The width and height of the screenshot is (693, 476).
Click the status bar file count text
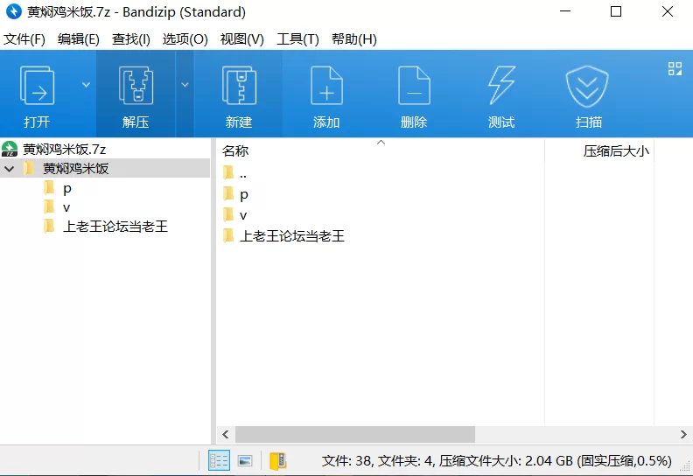(x=496, y=461)
